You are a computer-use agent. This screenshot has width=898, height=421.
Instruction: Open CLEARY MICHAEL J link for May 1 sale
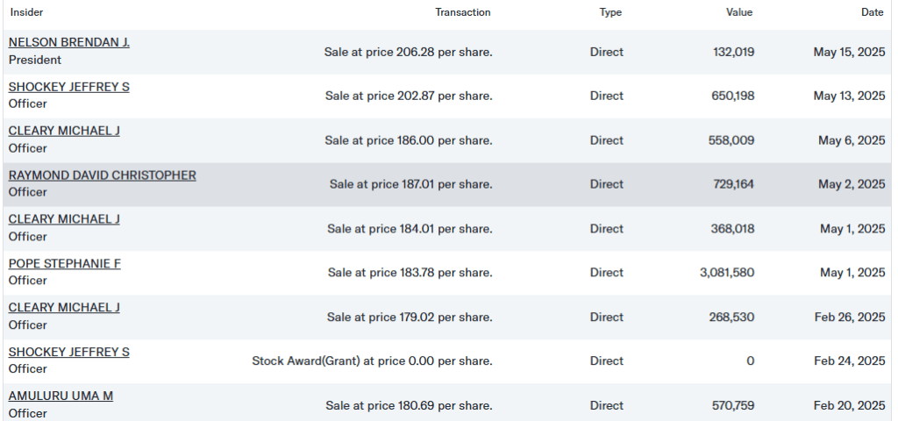pyautogui.click(x=64, y=219)
